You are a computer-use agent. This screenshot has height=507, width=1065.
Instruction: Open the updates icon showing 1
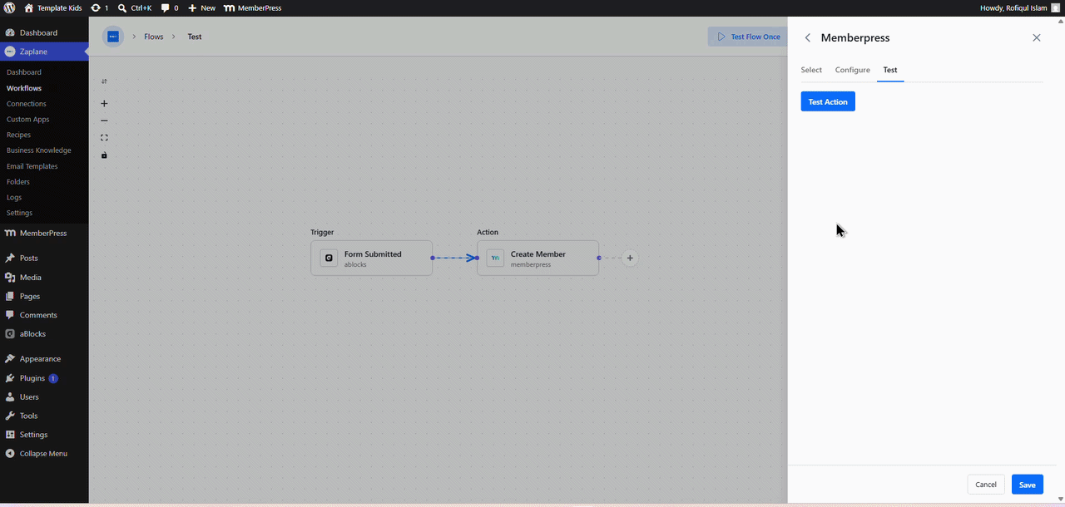tap(100, 7)
